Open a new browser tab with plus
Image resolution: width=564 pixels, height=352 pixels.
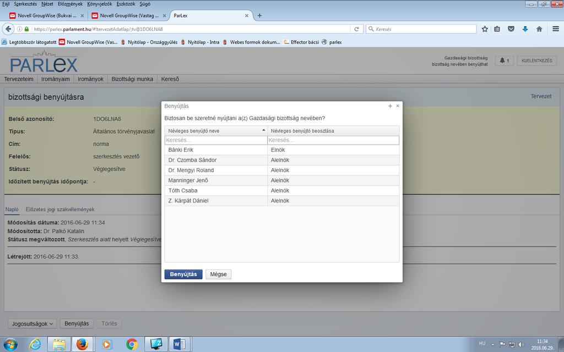coord(260,15)
